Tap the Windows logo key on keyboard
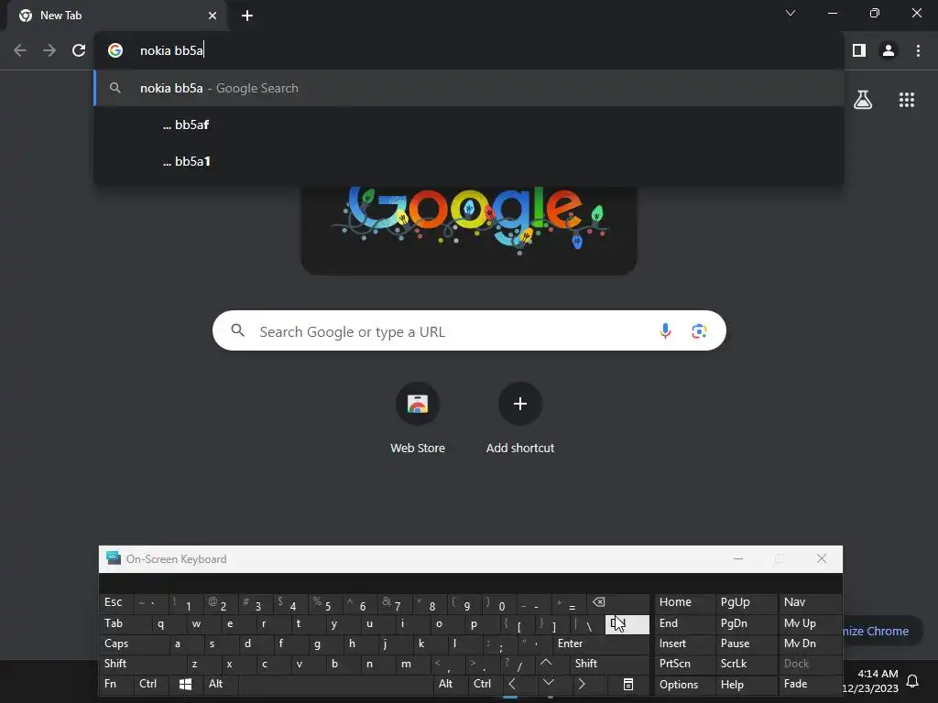Image resolution: width=938 pixels, height=703 pixels. click(185, 684)
